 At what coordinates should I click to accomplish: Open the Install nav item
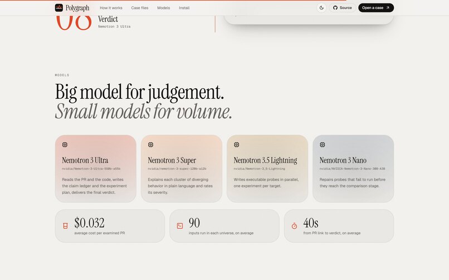coord(184,8)
